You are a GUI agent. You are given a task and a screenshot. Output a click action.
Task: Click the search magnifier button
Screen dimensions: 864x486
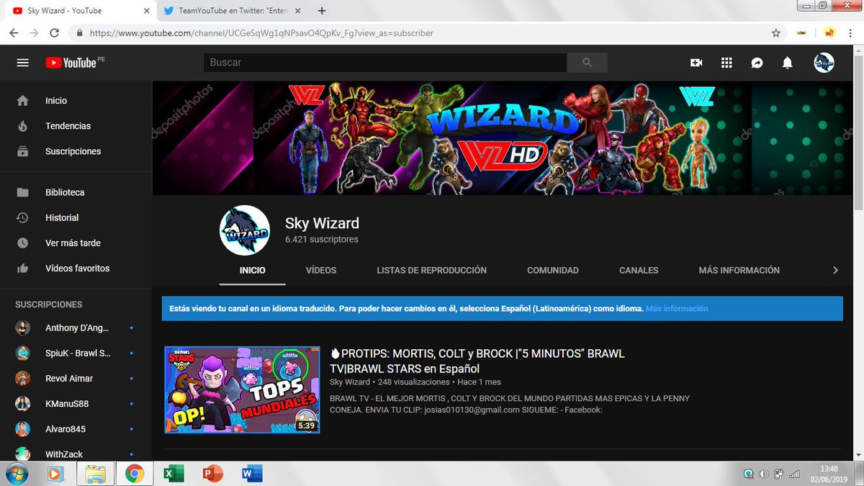click(x=587, y=63)
